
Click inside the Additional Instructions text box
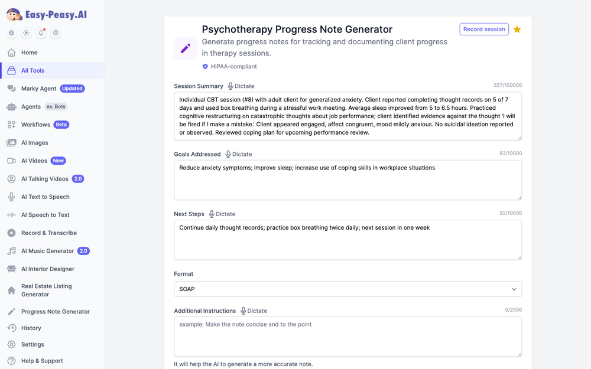(x=348, y=337)
